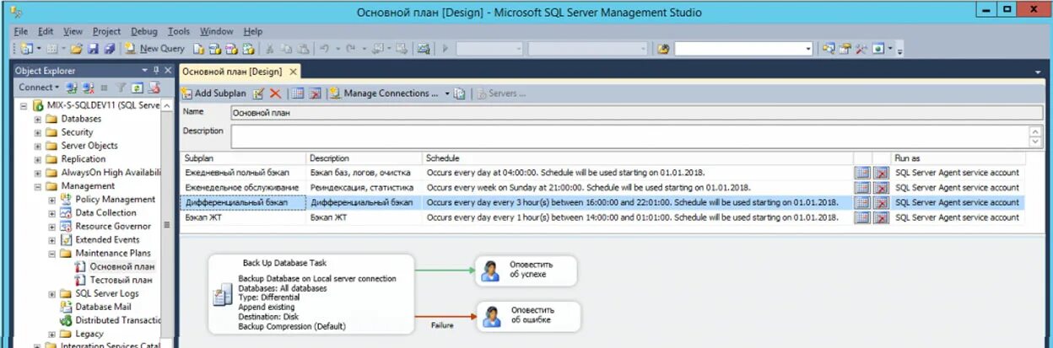Close the Основной план [Design] tab

coord(293,72)
